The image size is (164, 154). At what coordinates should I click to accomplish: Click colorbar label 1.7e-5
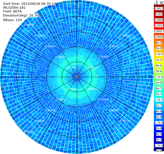point(159,54)
